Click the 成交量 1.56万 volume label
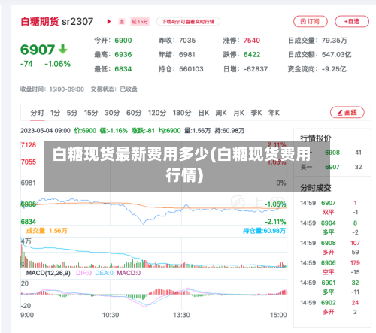Screen dimensions: 376x333 (x=47, y=231)
